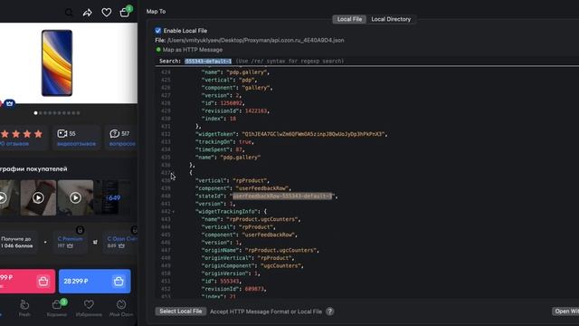Click the pink price buy button
The width and height of the screenshot is (579, 326).
click(x=27, y=282)
